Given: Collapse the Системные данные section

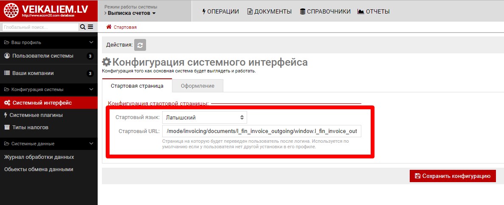Looking at the screenshot, I should (91, 144).
